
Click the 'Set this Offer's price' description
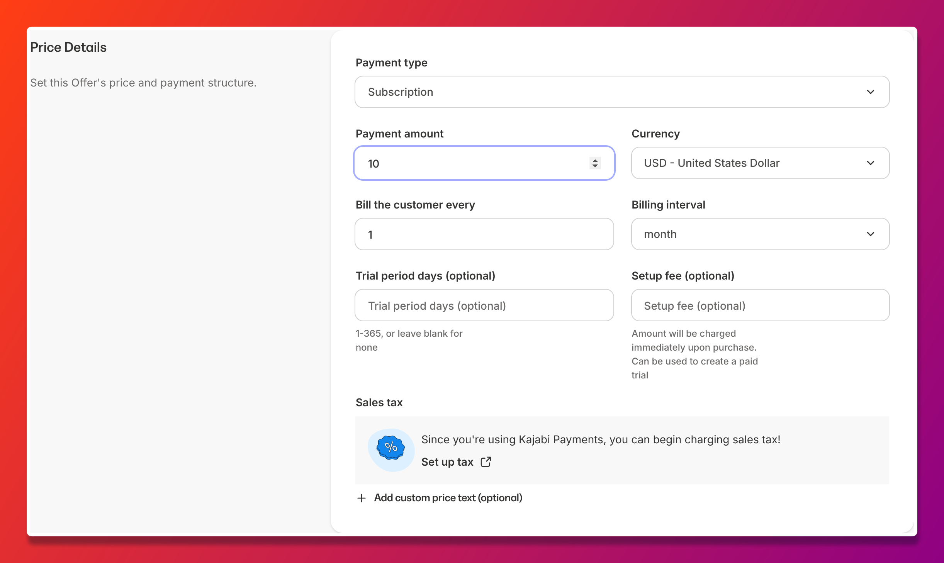pos(143,83)
